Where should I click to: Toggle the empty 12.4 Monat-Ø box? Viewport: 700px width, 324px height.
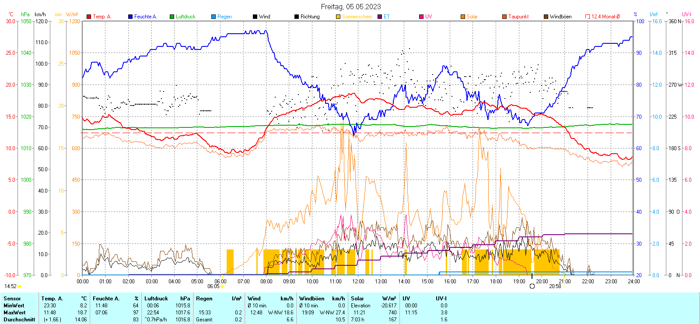pos(588,17)
